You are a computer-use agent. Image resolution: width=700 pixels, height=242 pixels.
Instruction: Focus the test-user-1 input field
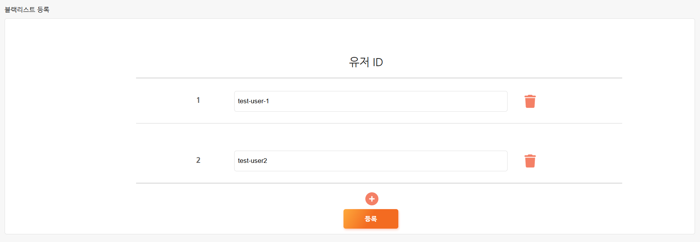coord(370,101)
